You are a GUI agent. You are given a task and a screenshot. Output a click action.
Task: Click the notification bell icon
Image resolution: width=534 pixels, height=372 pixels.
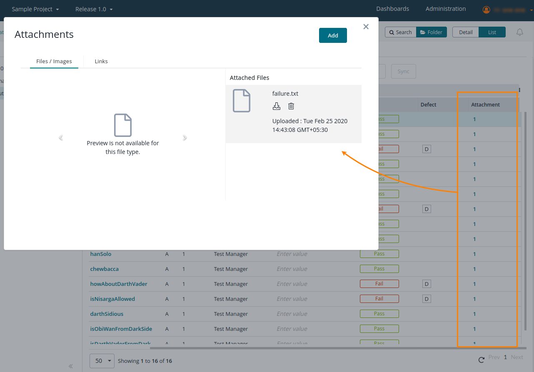click(x=519, y=32)
